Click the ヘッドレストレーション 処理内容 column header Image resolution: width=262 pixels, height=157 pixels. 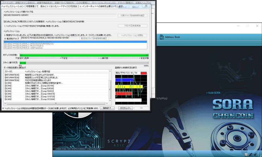[x=66, y=71]
